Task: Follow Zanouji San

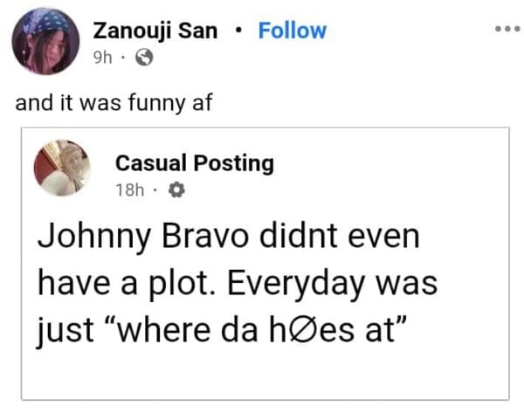Action: [x=292, y=31]
